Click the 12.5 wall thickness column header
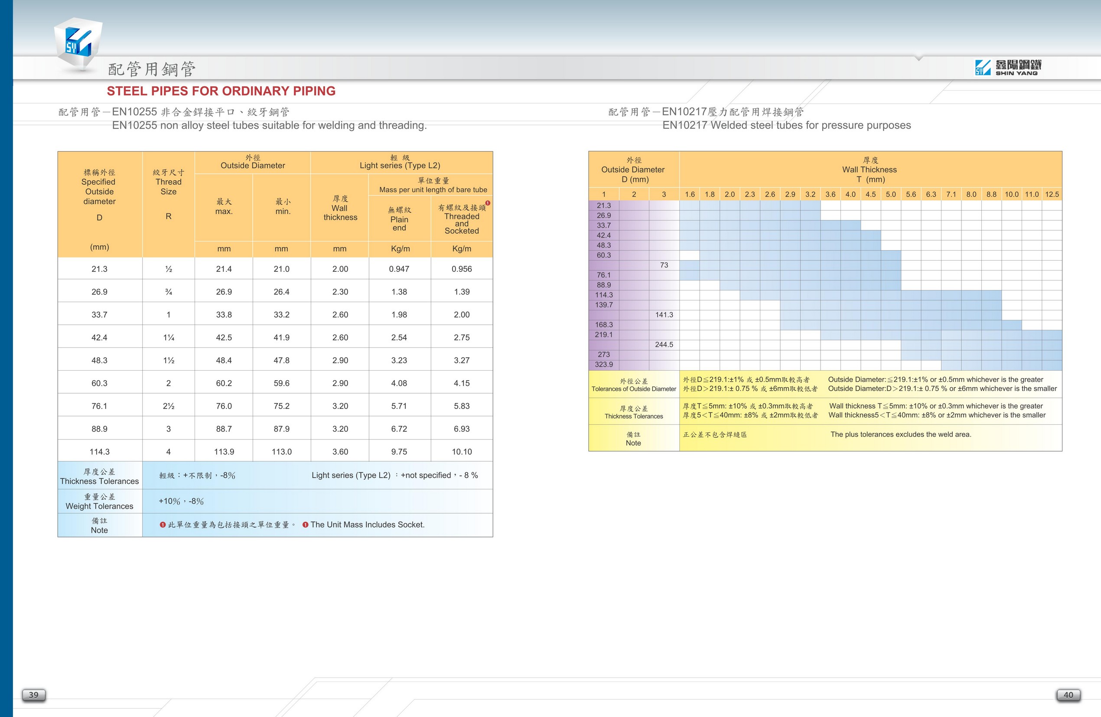 click(x=1052, y=194)
